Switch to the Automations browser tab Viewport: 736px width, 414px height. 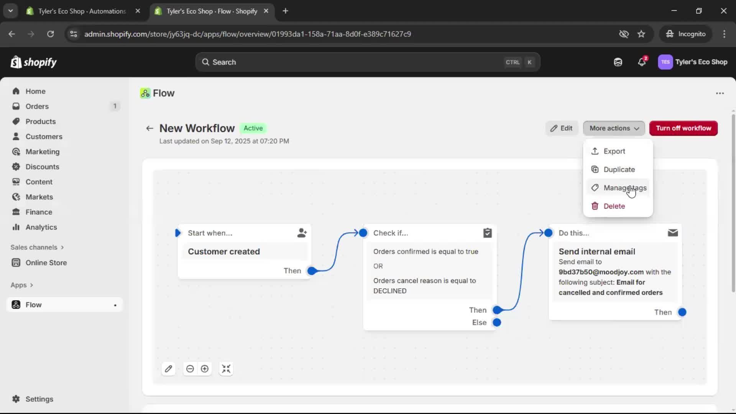point(81,11)
